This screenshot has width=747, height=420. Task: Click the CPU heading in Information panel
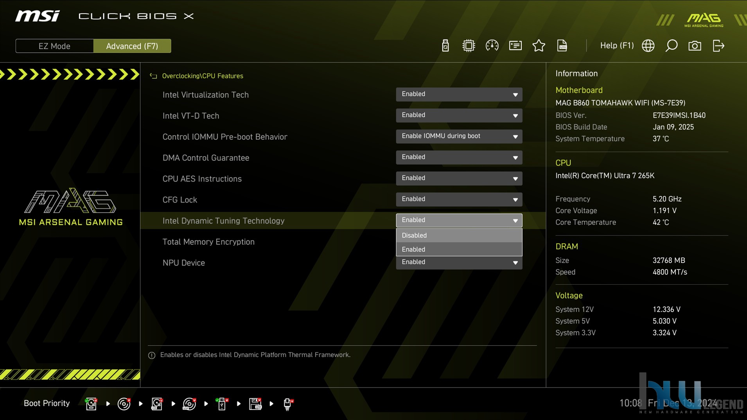tap(563, 163)
